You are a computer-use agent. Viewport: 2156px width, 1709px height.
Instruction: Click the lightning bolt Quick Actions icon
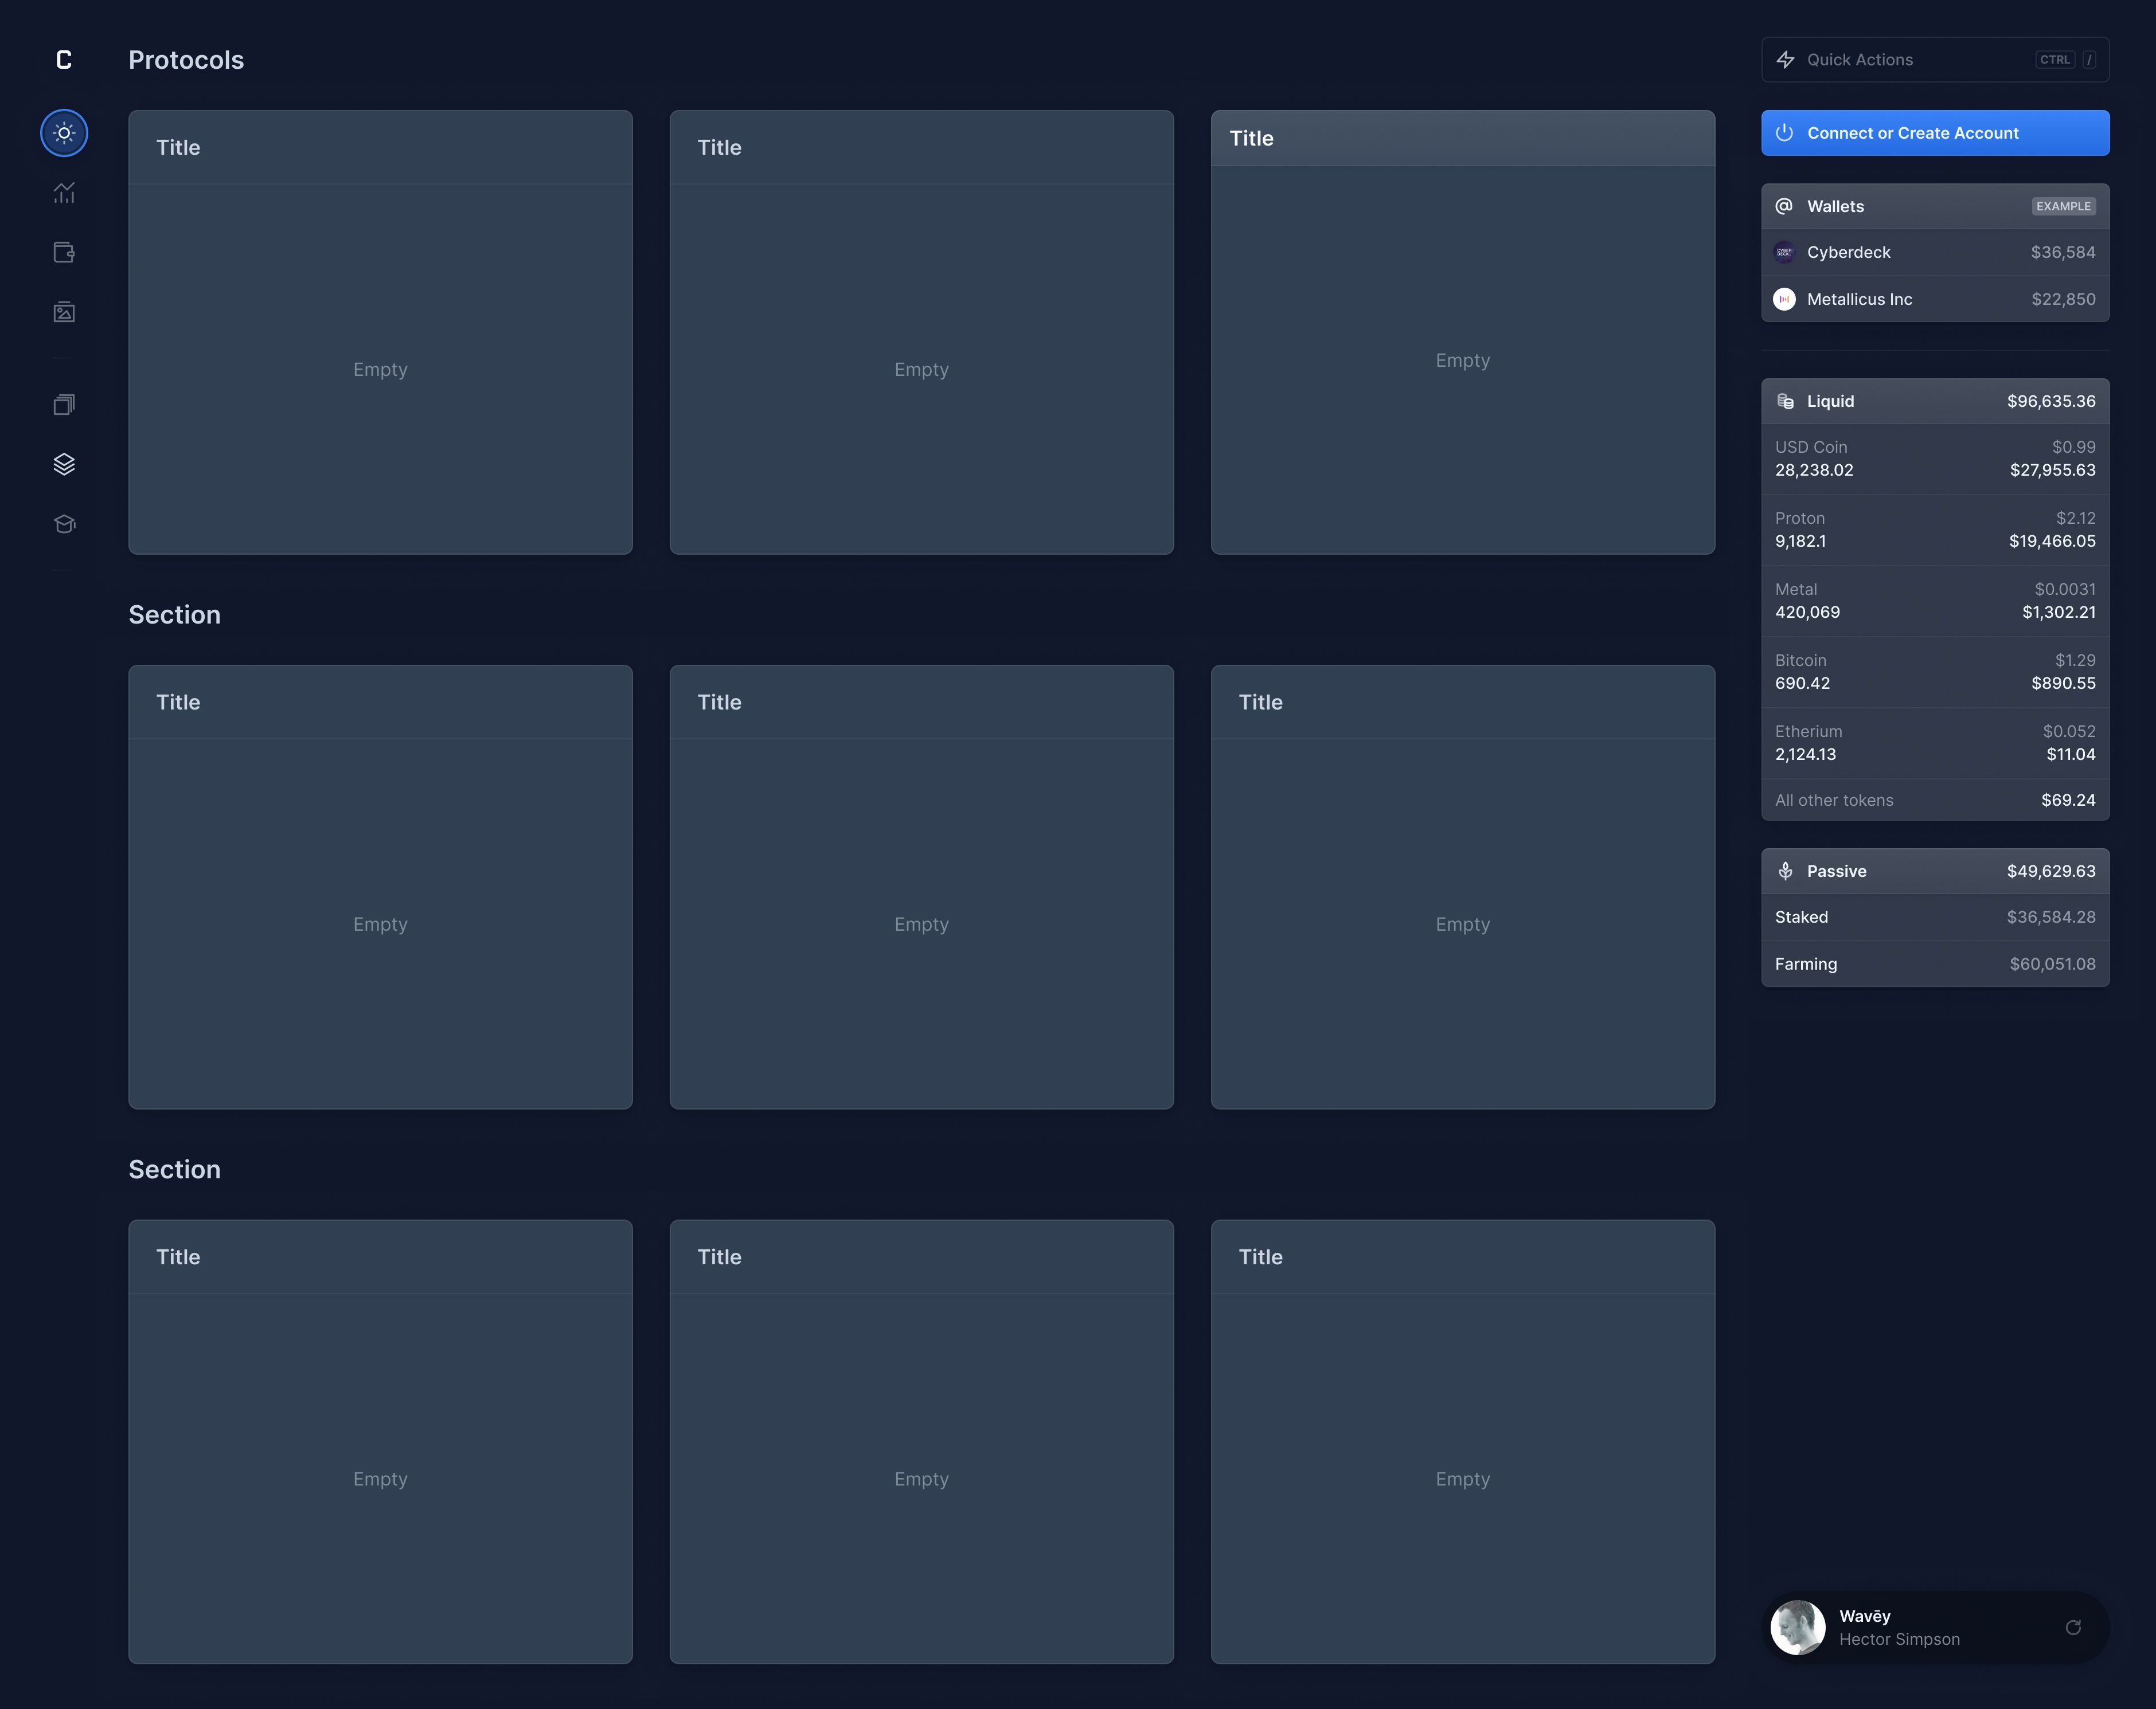[1785, 60]
